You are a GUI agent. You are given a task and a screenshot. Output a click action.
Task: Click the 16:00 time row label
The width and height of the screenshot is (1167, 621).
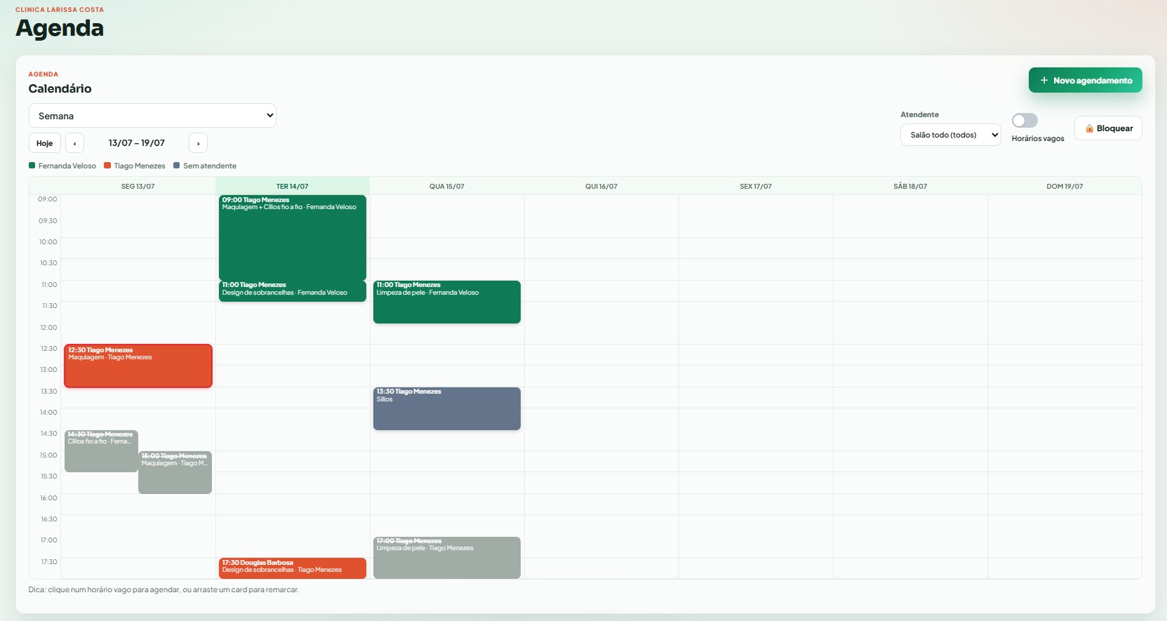48,498
